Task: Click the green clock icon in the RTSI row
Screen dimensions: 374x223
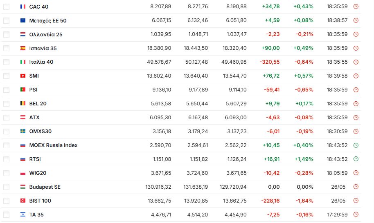Action: coord(356,159)
